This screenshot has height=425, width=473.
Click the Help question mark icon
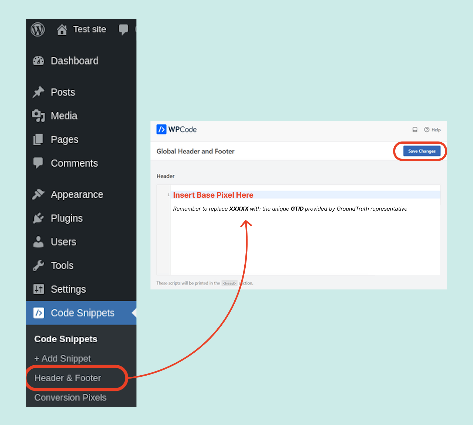click(x=427, y=130)
